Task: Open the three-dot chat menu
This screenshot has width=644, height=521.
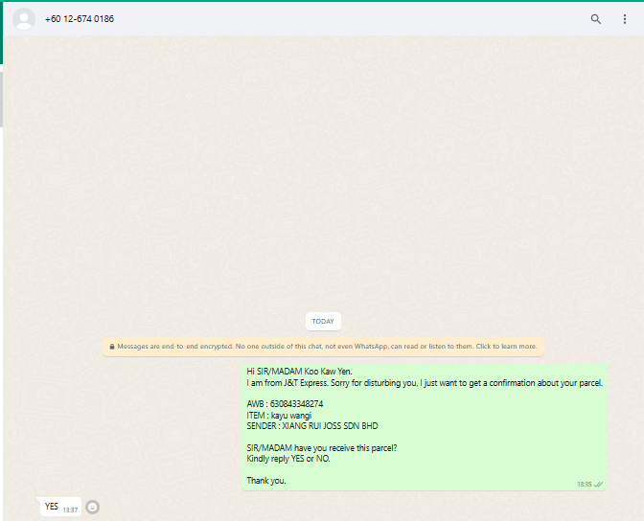Action: click(625, 19)
